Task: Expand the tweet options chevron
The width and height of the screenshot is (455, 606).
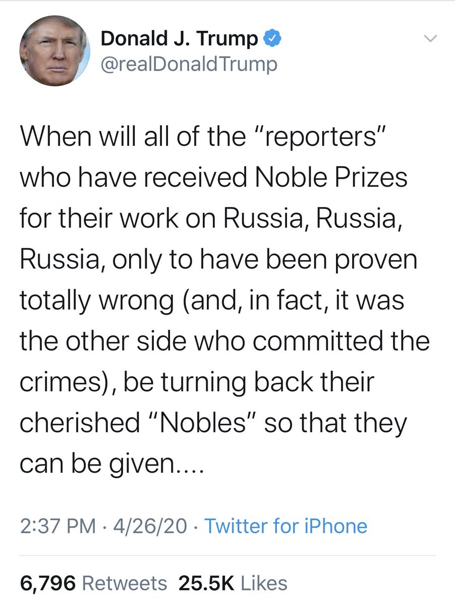Action: tap(429, 39)
